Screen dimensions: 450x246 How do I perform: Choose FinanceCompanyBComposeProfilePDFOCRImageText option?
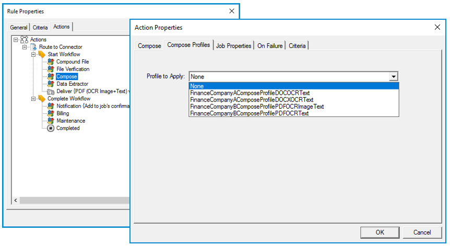coord(257,107)
